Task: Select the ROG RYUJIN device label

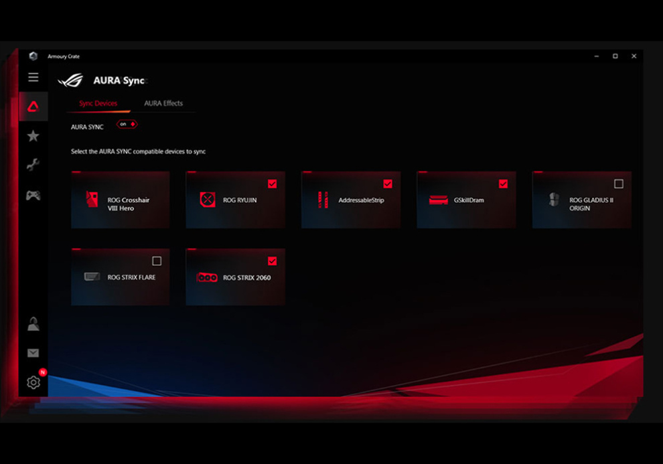Action: coord(240,200)
